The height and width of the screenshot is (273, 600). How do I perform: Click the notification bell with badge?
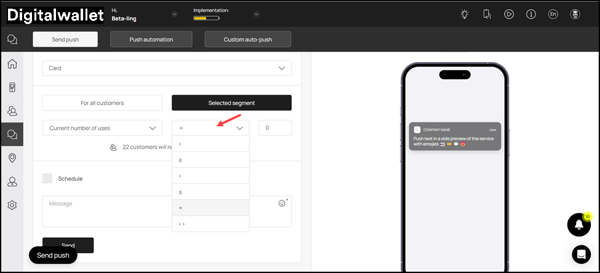578,225
